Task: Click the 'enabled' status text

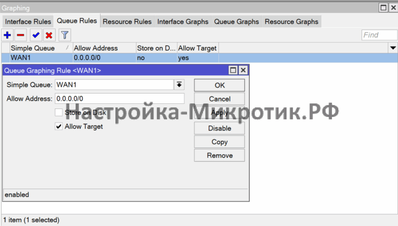Action: tap(16, 195)
